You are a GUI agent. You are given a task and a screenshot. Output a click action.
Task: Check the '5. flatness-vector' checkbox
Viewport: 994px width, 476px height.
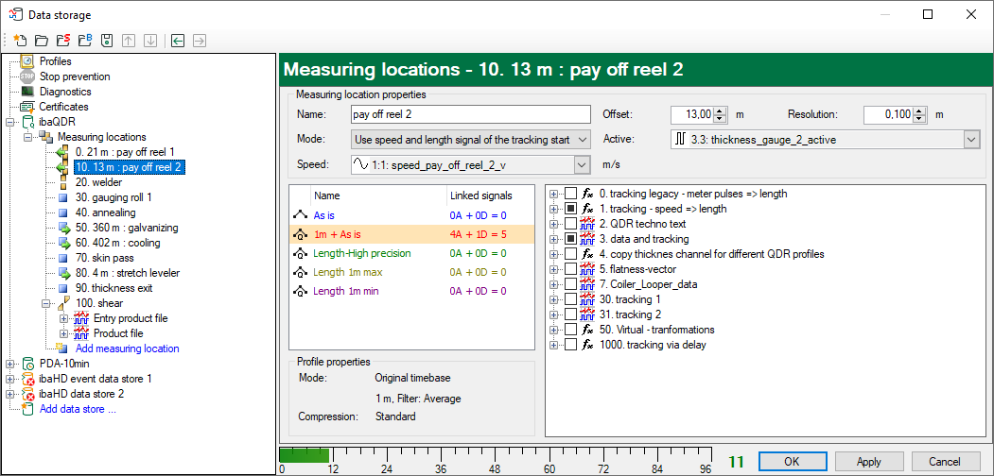pos(570,269)
